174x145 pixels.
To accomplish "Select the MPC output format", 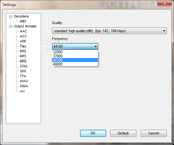I will point(23,61).
